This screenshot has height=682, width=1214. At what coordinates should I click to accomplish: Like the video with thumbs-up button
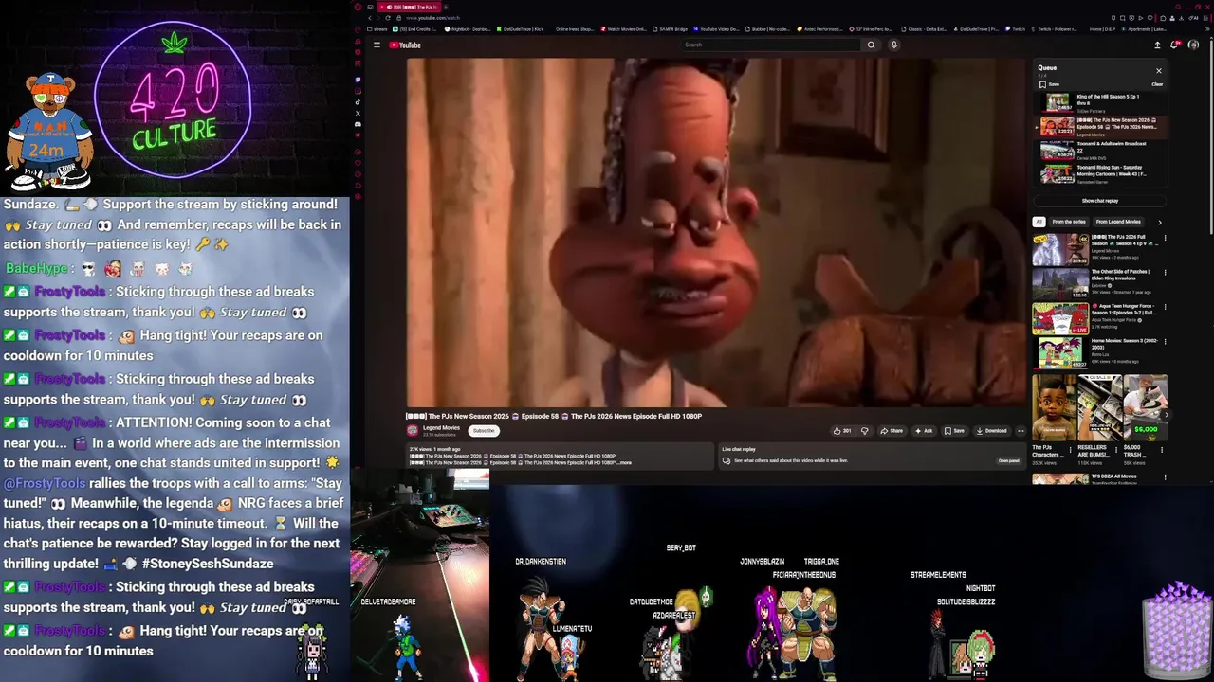(841, 431)
